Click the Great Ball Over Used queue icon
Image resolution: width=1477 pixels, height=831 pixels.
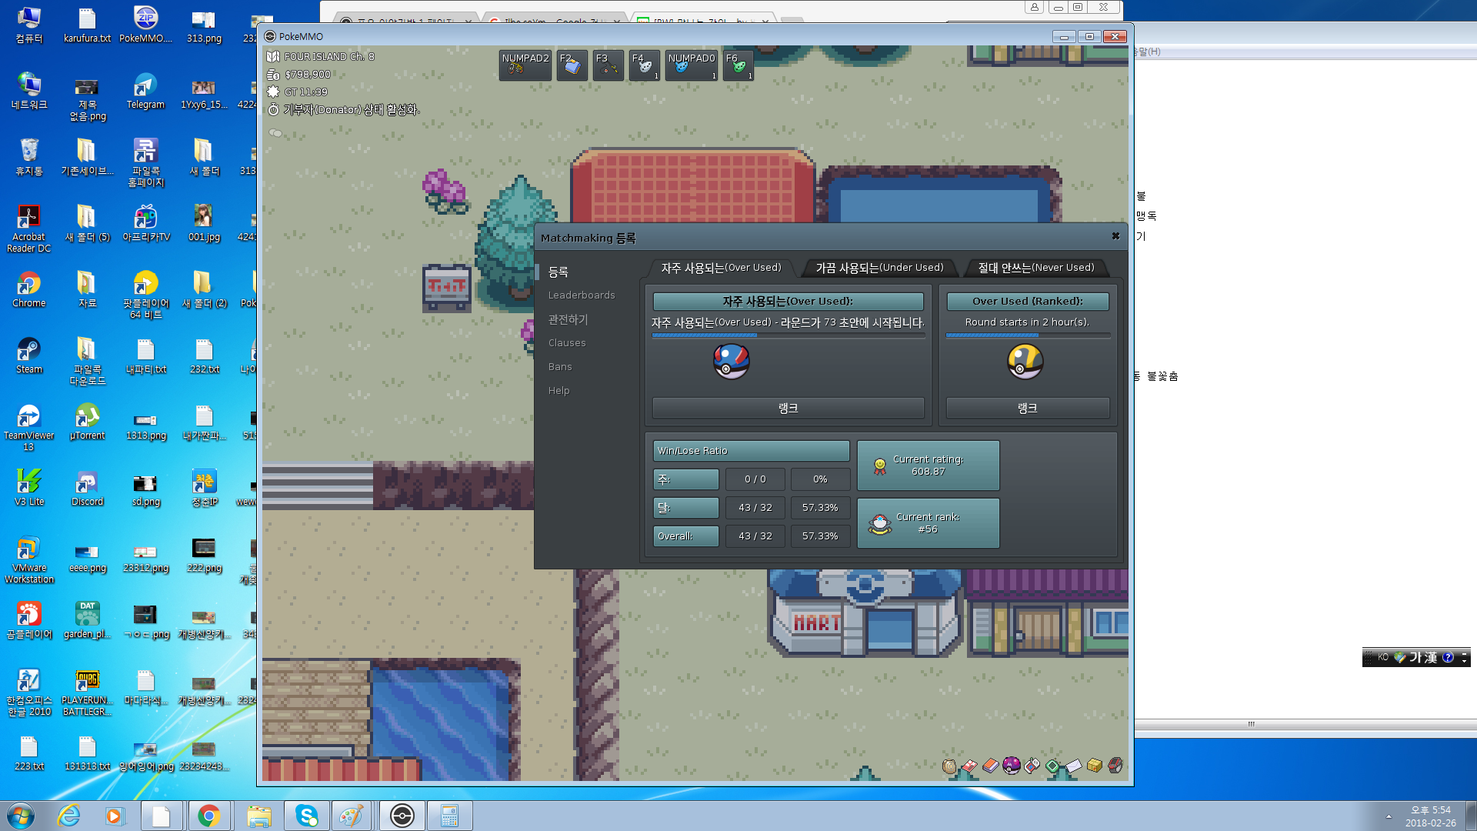point(731,362)
